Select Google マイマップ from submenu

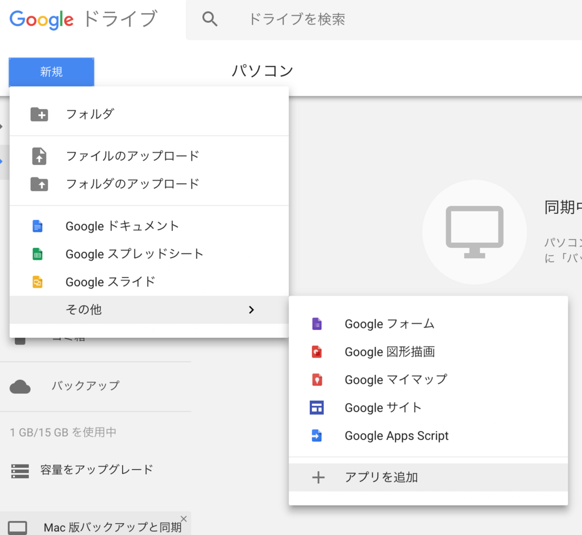[x=429, y=379]
